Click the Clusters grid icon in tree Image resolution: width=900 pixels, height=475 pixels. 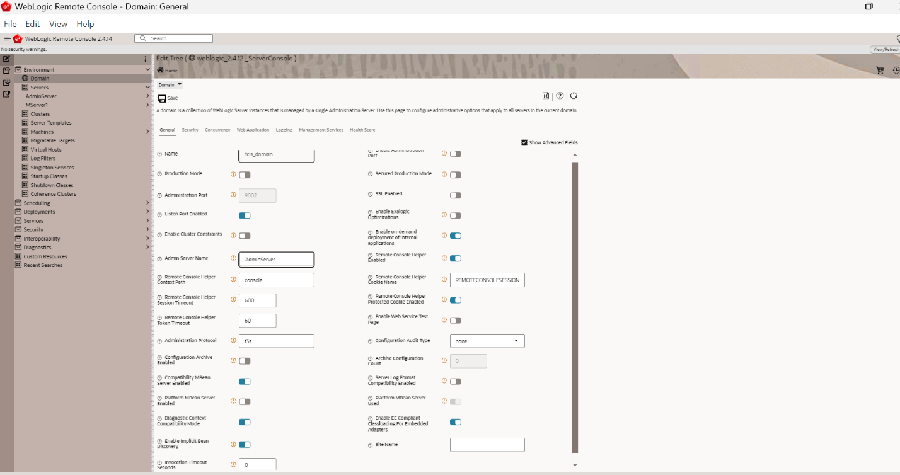pos(25,114)
